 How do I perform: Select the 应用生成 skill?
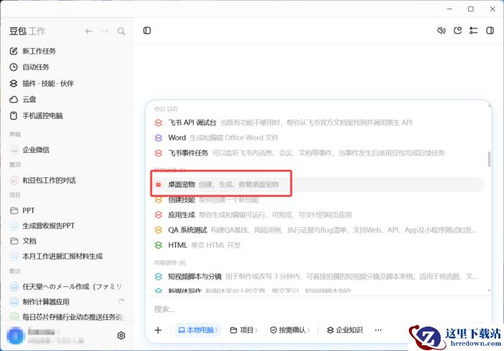[318, 215]
